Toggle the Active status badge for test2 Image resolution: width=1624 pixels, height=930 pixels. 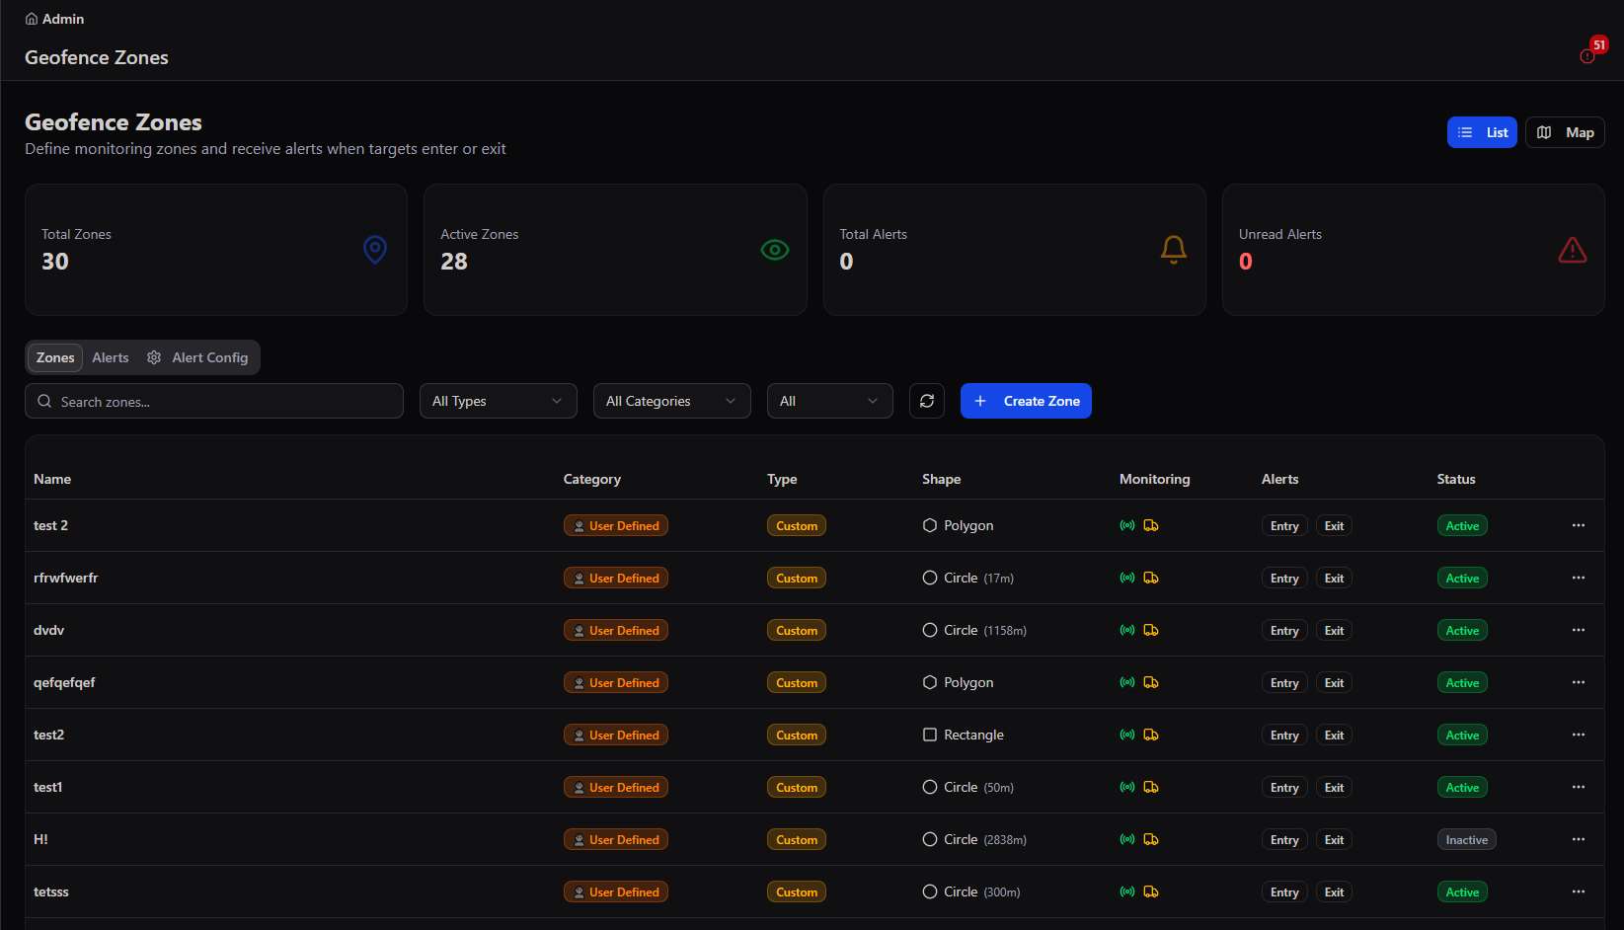1462,736
